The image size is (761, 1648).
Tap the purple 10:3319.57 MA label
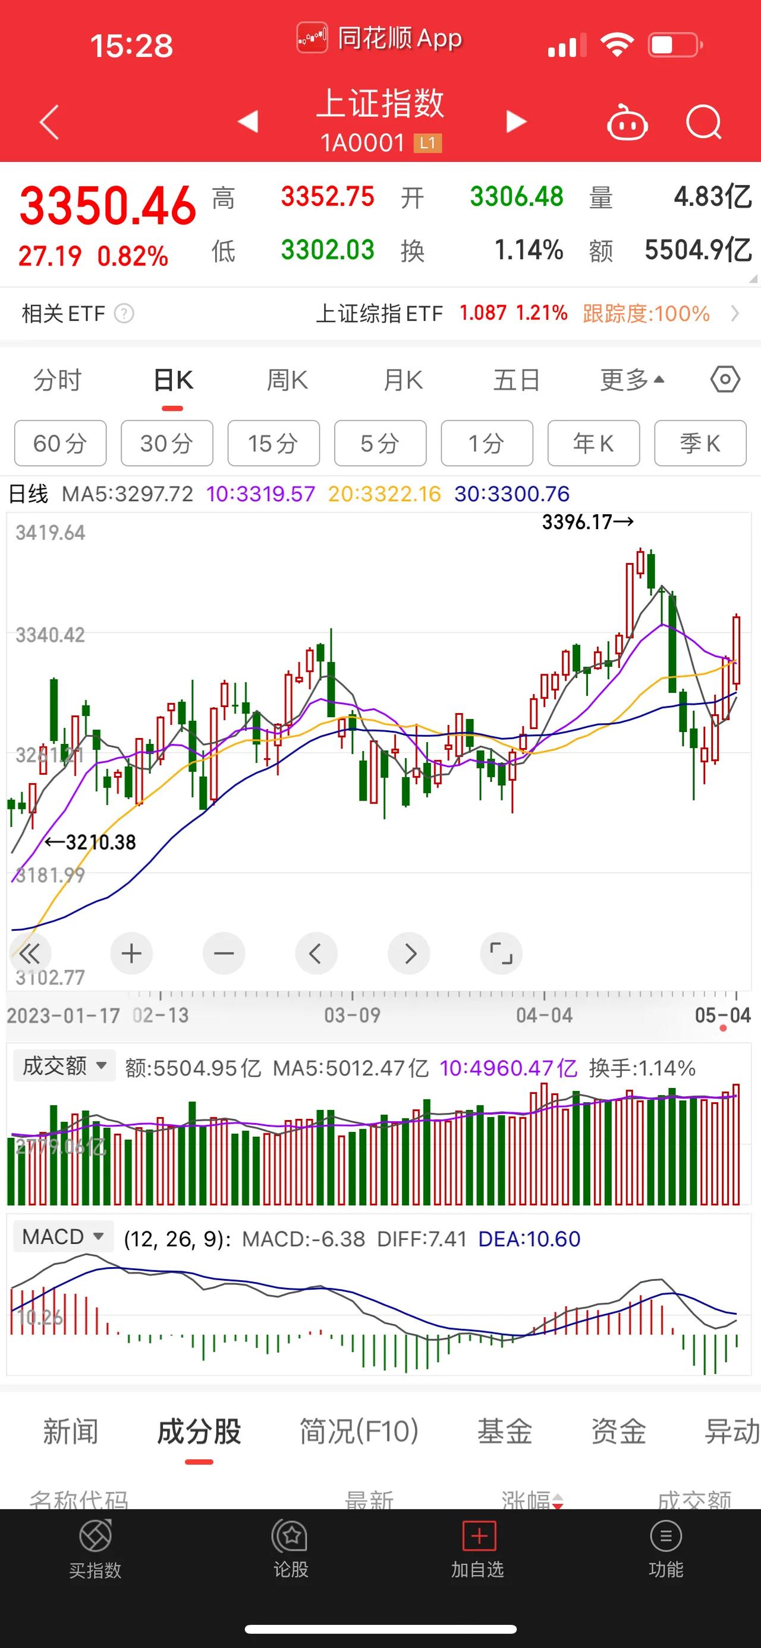[260, 494]
